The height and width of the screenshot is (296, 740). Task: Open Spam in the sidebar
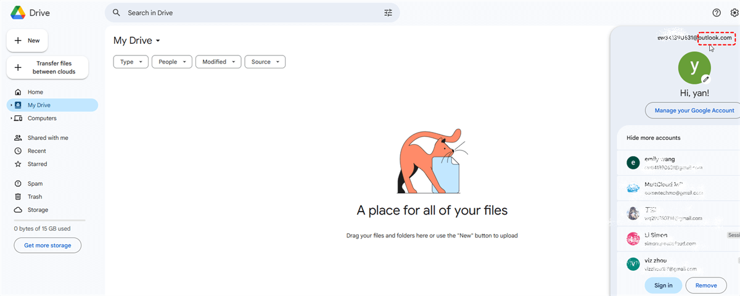52,184
